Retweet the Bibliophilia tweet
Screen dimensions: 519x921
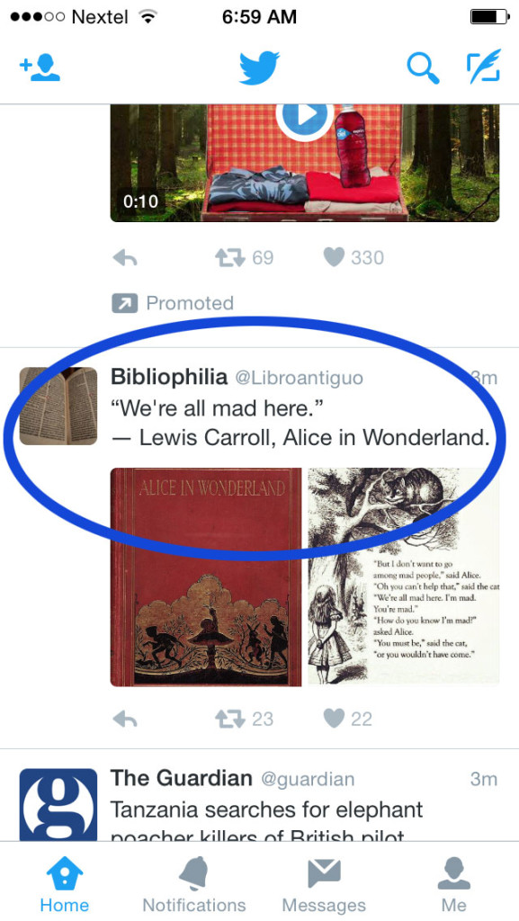tap(244, 720)
